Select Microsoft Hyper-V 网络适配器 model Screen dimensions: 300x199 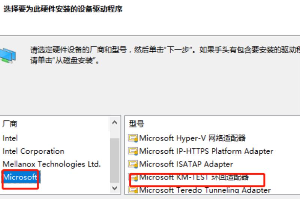point(192,138)
